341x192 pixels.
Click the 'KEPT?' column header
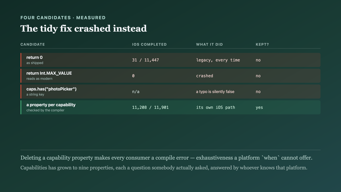click(x=262, y=44)
